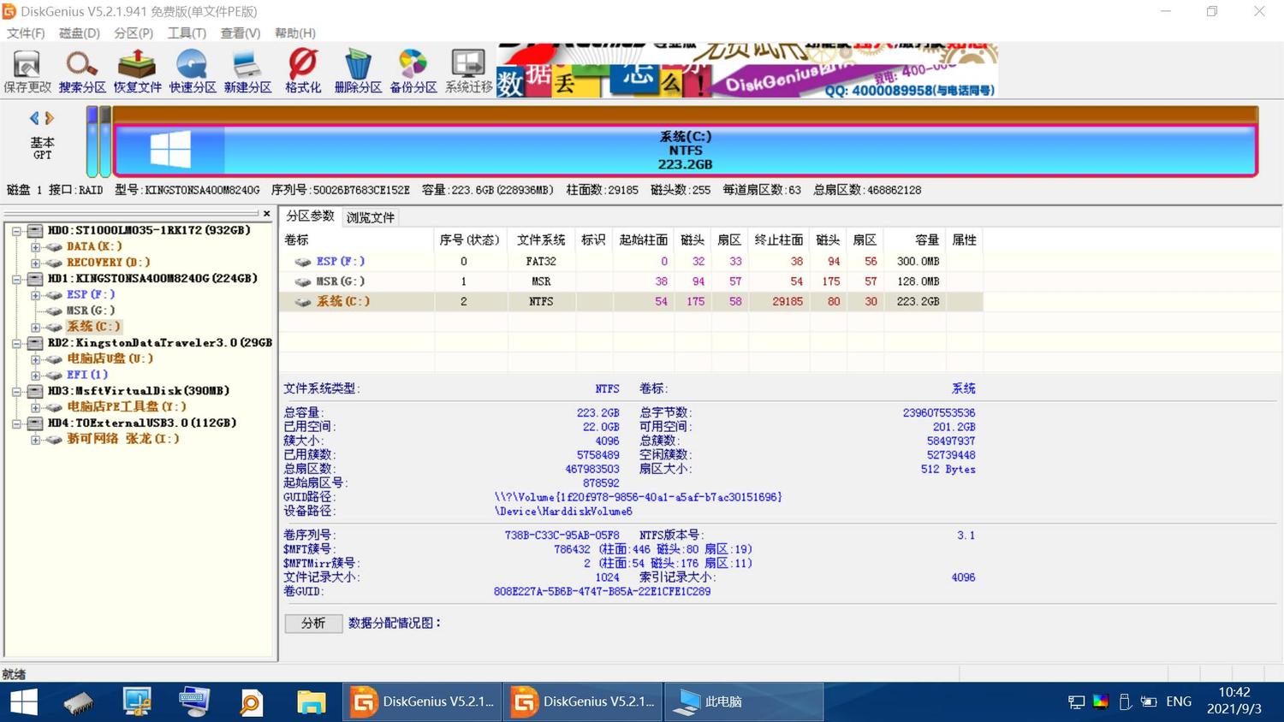Click the 系统迁移 system migration icon
This screenshot has width=1284, height=722.
(468, 71)
